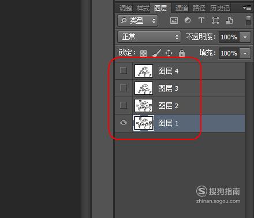Click the 填充 label
Viewport: 254px width, 218px height.
207,53
